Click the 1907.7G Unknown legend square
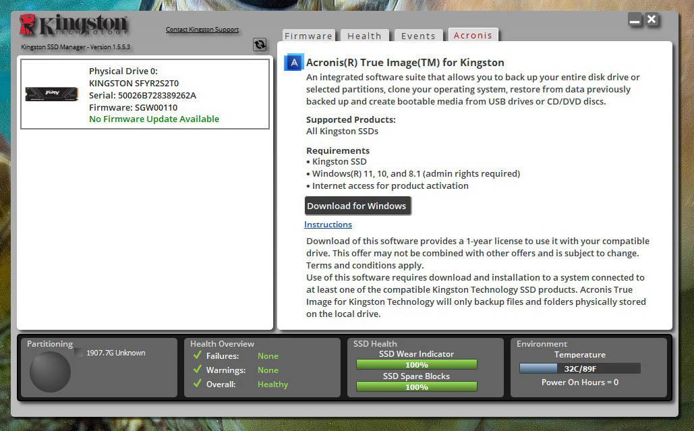Screen dimensions: 694x431 click(79, 353)
